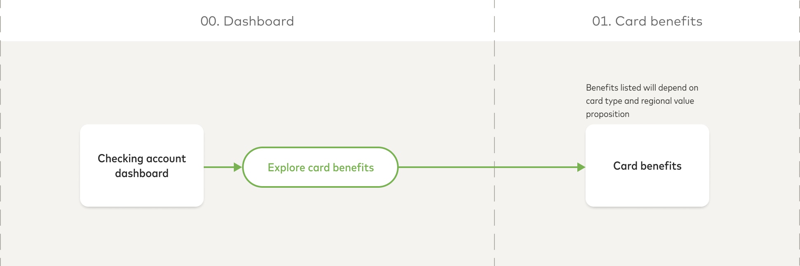Click where green connector crosses the center divider

tap(494, 167)
